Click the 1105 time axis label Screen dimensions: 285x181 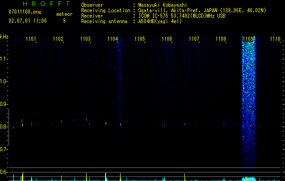pyautogui.click(x=140, y=38)
